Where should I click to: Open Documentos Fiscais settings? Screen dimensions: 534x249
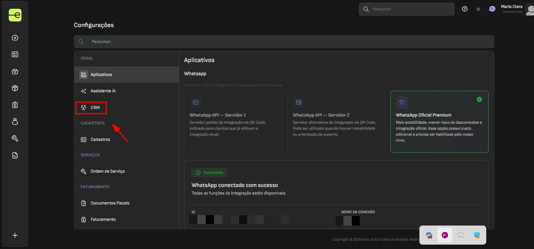click(127, 203)
